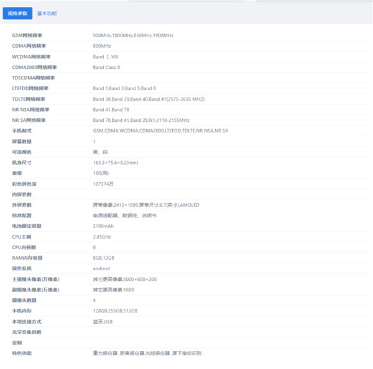373x369 pixels.
Task: Click the 重量 value 188(克)
Action: [101, 173]
